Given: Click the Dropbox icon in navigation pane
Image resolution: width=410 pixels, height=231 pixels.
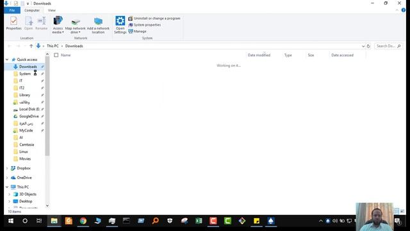Looking at the screenshot, I should [x=13, y=168].
